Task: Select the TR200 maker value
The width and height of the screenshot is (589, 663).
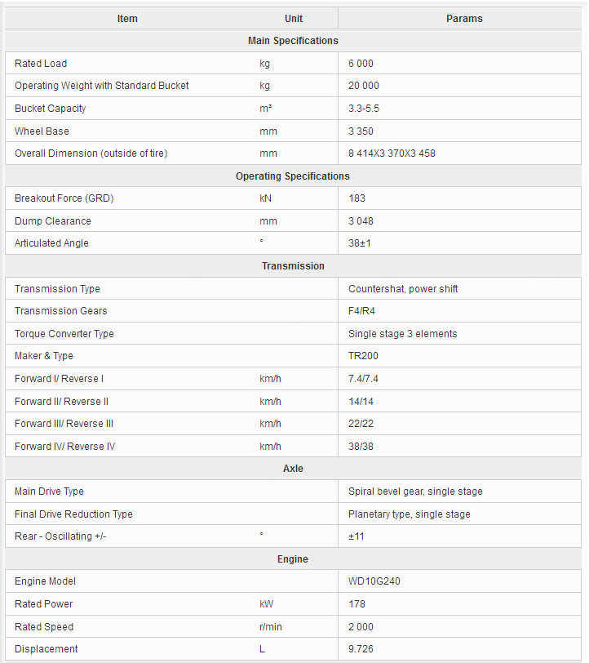Action: tap(363, 356)
